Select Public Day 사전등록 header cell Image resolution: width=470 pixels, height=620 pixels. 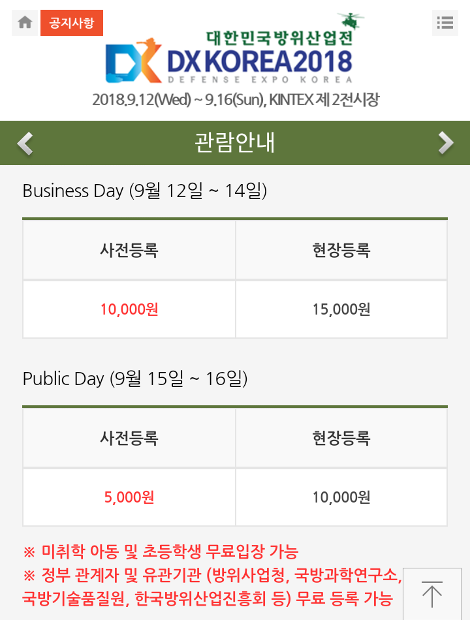tap(129, 439)
